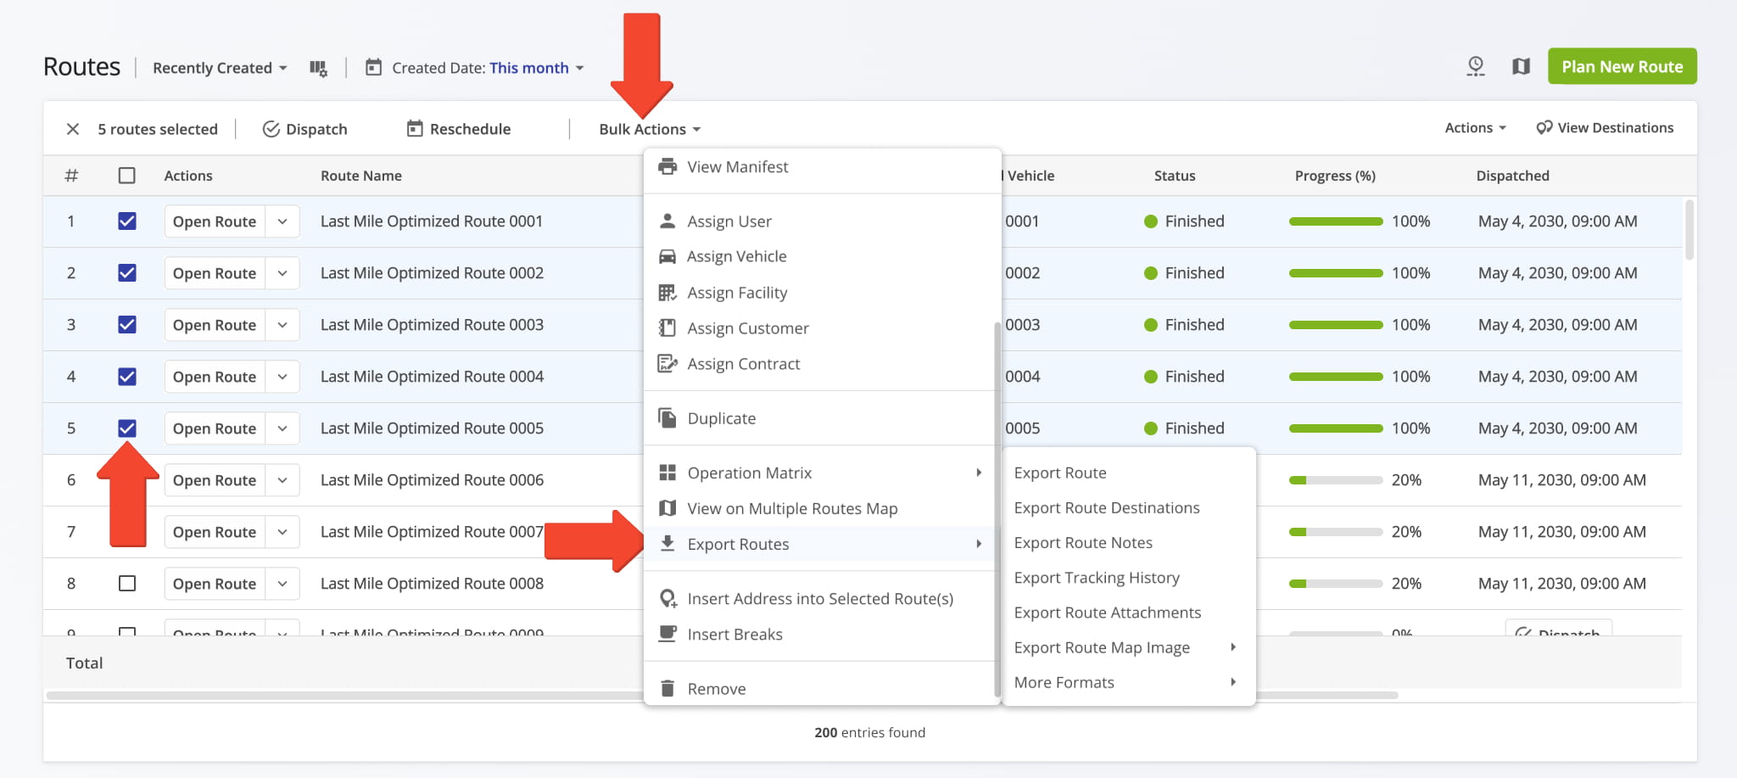Click the Dispatch checkmark icon in toolbar
This screenshot has width=1737, height=778.
click(271, 129)
